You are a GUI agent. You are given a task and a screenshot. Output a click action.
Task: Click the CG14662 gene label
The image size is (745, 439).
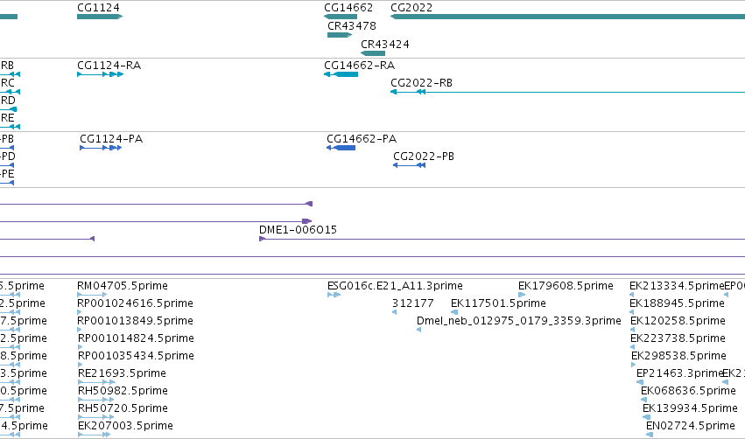coord(348,8)
